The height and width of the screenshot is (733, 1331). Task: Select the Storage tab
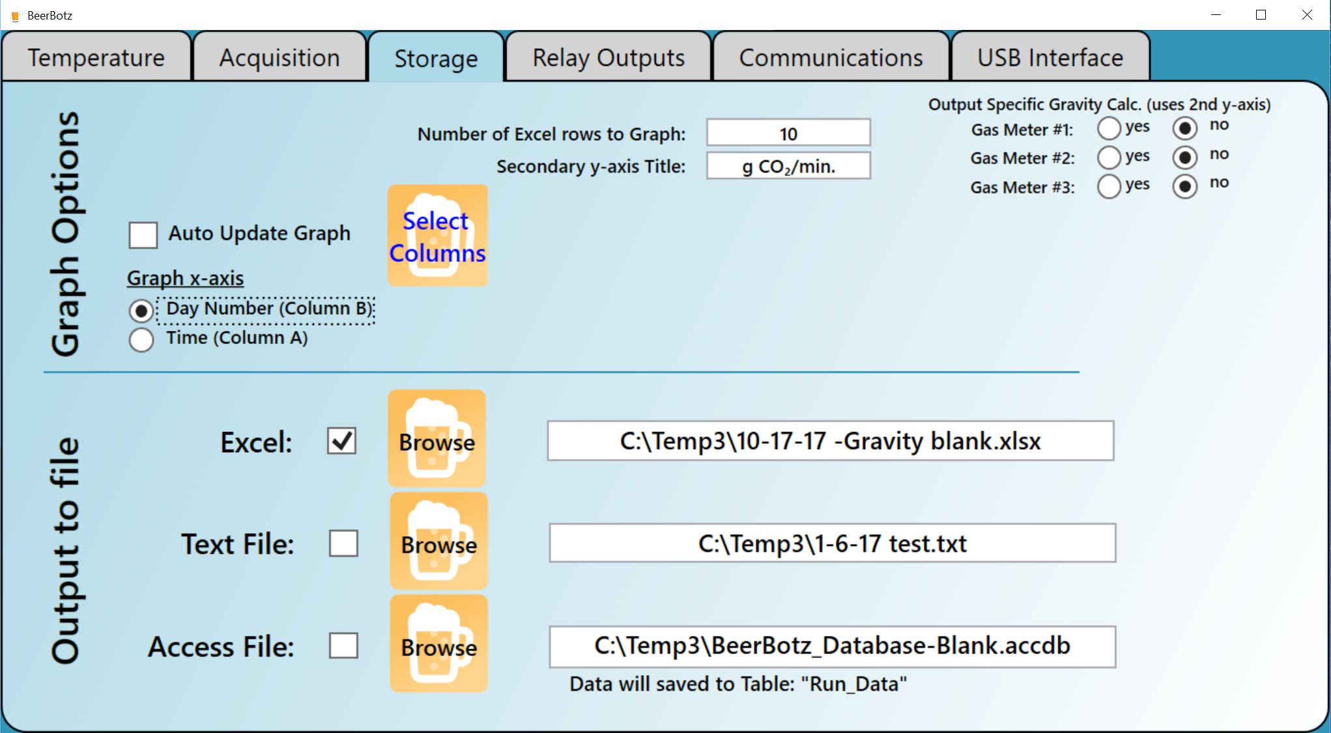[437, 57]
